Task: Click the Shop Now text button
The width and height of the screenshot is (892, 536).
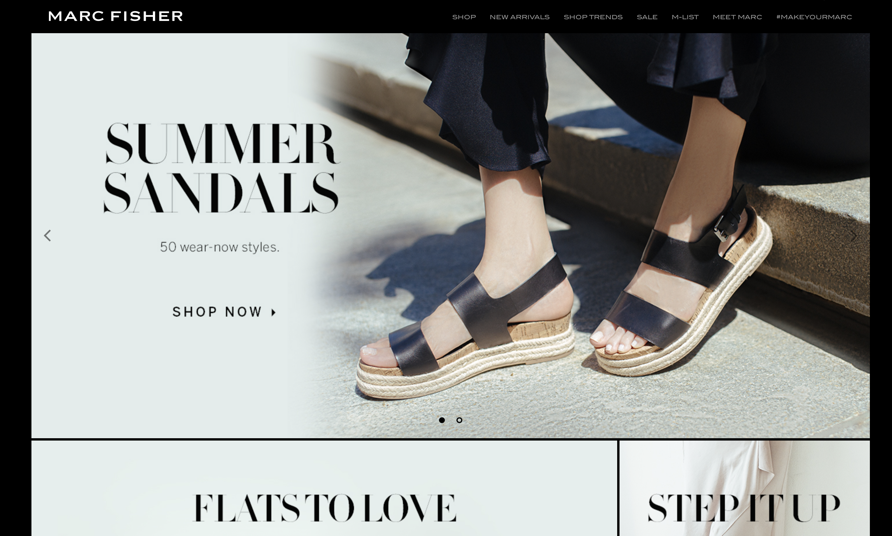Action: (217, 312)
